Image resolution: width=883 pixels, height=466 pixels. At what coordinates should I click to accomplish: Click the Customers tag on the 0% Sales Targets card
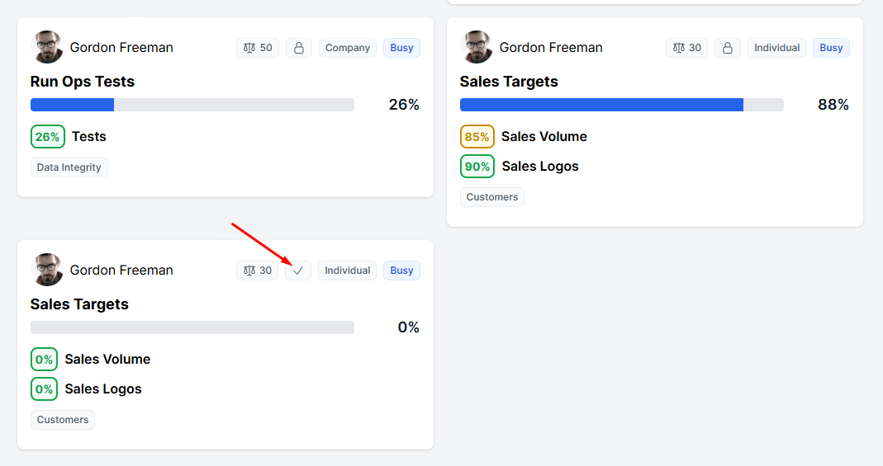coord(63,420)
